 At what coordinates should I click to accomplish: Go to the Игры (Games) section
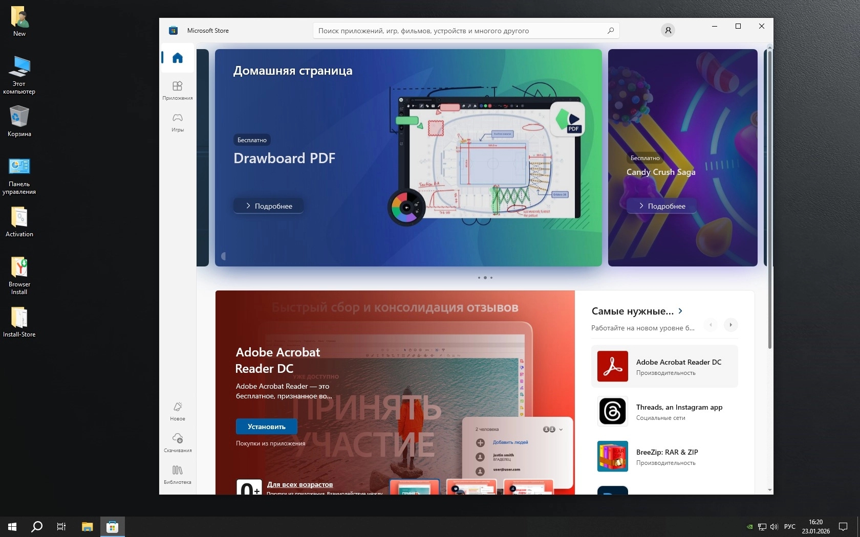coord(178,122)
